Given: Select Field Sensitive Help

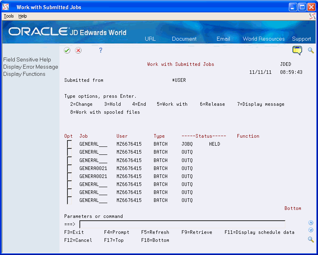Looking at the screenshot, I should 27,59.
